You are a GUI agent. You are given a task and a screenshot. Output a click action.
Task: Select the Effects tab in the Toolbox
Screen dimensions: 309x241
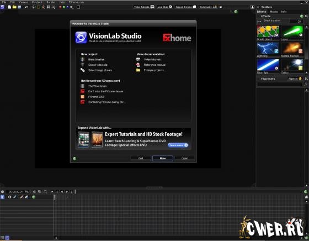tap(262, 12)
